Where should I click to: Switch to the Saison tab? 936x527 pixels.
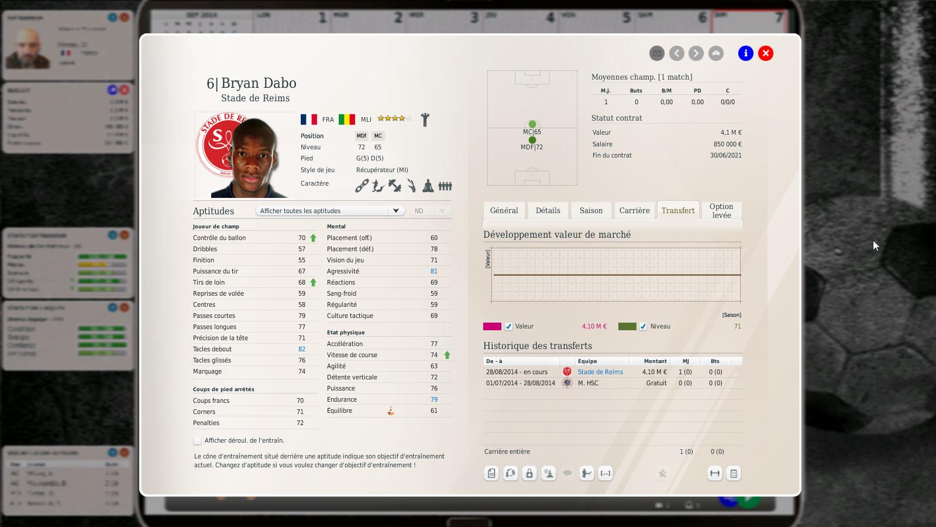tap(591, 211)
